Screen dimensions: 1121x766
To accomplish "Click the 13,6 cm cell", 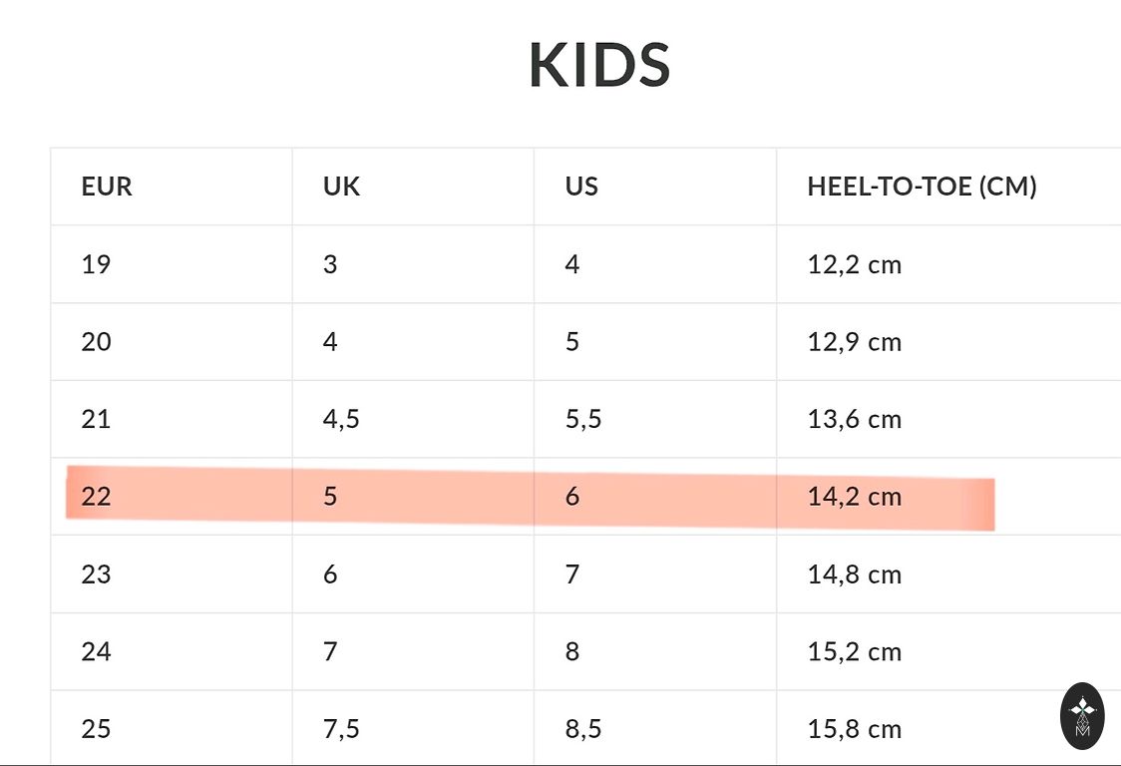I will click(x=854, y=420).
